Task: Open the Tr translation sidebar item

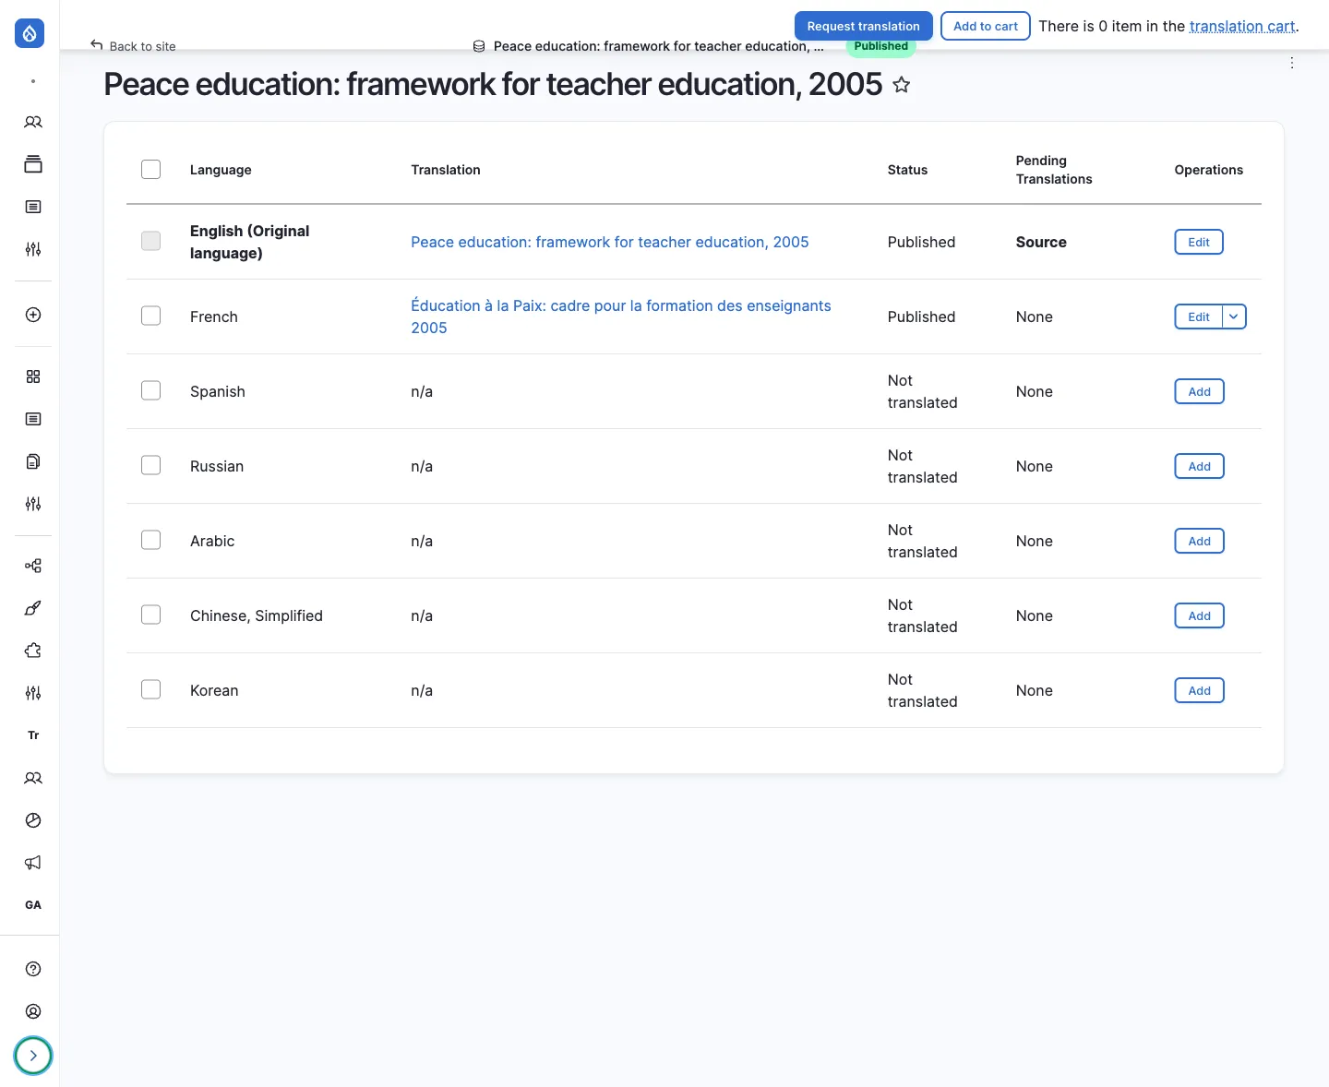Action: (33, 735)
